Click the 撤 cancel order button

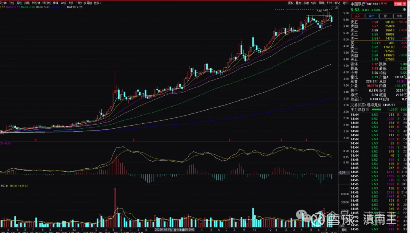pos(385,16)
